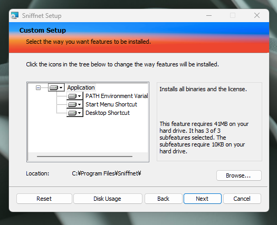Open the Desktop Shortcut install-option arrow
The width and height of the screenshot is (277, 225).
(80, 113)
